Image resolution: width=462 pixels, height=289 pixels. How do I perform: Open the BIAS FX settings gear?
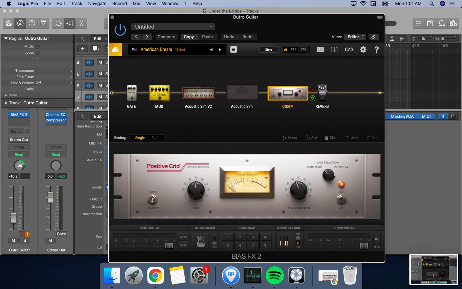point(363,50)
